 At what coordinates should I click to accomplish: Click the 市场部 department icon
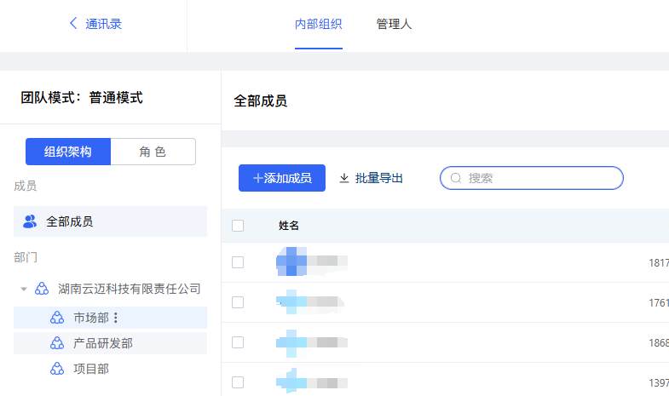tap(57, 318)
